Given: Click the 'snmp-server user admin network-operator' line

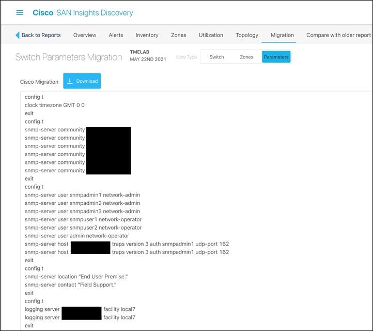Looking at the screenshot, I should coord(77,236).
